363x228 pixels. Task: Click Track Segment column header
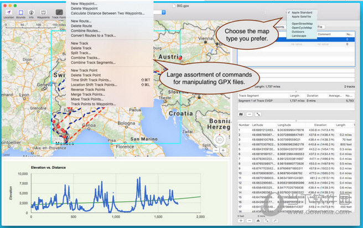[249, 96]
